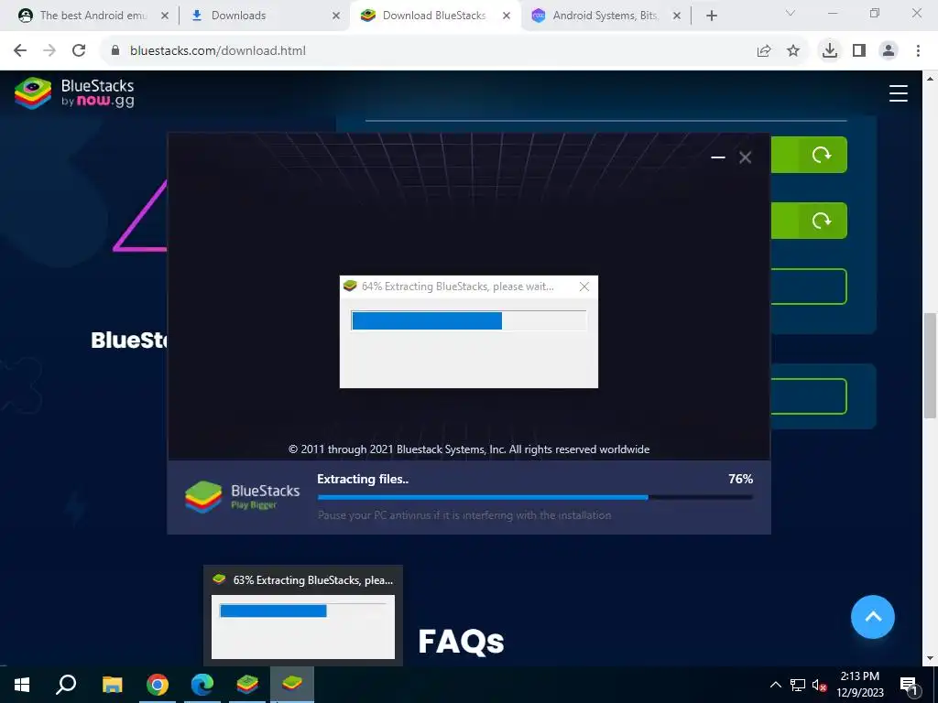Share this page via share icon

coord(764,51)
